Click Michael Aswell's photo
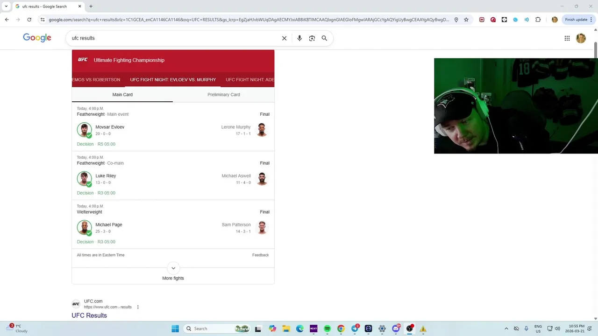 262,178
